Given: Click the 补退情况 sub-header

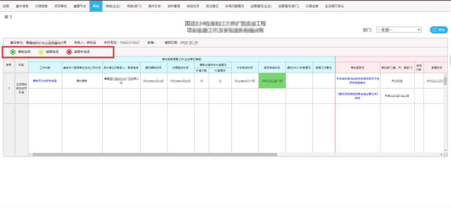Looking at the screenshot, I should [x=220, y=70].
